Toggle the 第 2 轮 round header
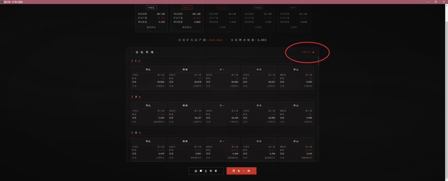 (136, 97)
